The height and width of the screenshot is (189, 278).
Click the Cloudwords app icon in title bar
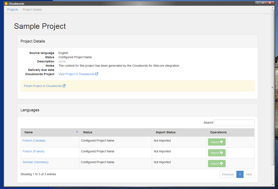(6, 4)
